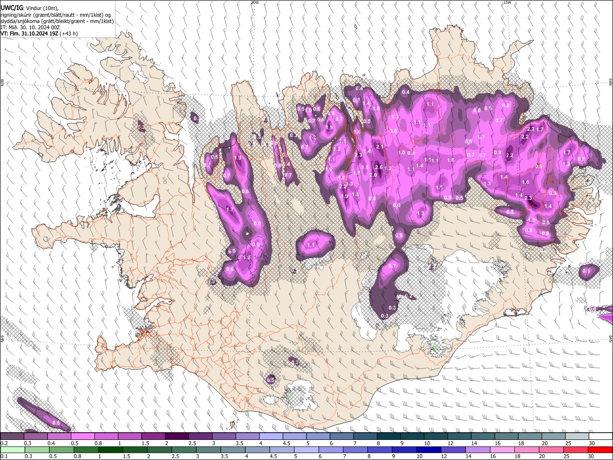Choose the pale grey 25 swatch, upper legend
Screen dimensions: 613x460
[578, 437]
